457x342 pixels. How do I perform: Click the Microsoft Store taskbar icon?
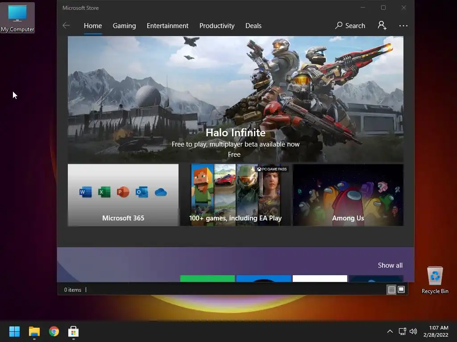click(x=74, y=331)
